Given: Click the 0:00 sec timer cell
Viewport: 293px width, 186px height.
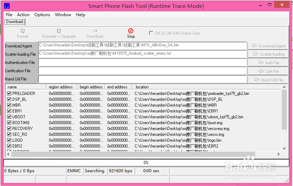Looking at the screenshot, I should click(151, 171).
